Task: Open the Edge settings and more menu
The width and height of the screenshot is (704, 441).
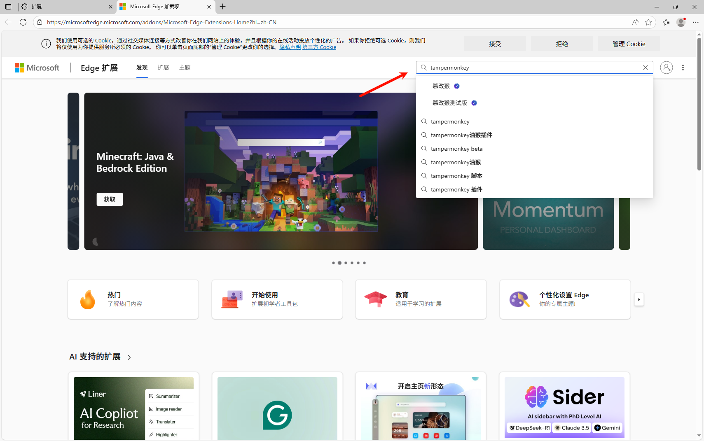Action: tap(696, 22)
